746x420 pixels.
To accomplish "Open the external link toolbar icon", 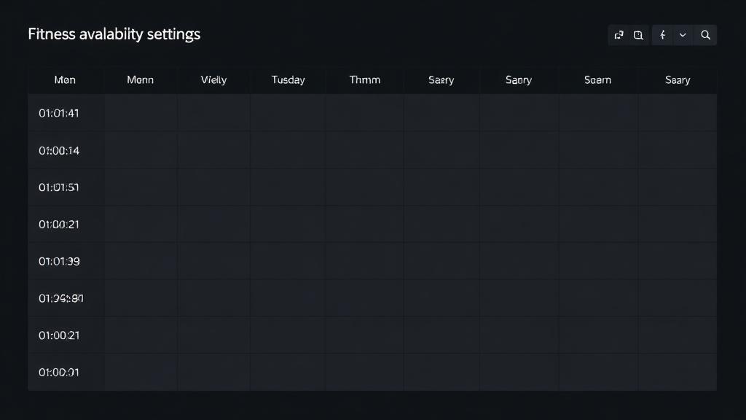I will 618,34.
